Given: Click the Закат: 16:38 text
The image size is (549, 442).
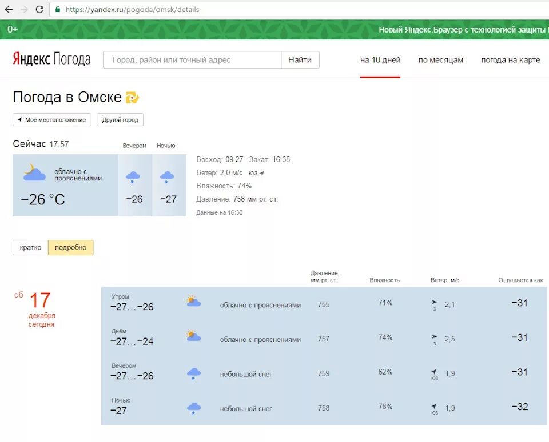Looking at the screenshot, I should click(269, 159).
